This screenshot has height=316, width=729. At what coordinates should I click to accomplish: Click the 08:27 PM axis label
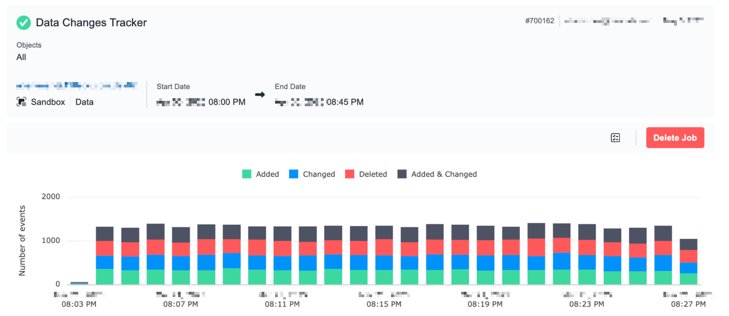click(688, 304)
